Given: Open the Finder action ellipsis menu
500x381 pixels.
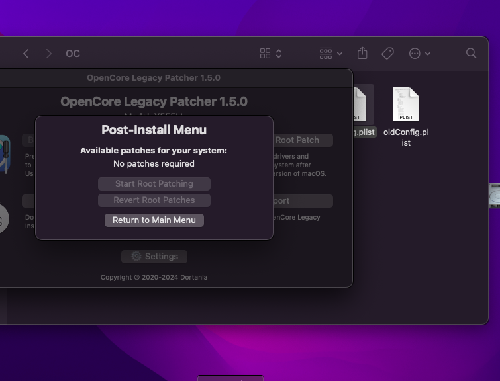Looking at the screenshot, I should (x=415, y=54).
